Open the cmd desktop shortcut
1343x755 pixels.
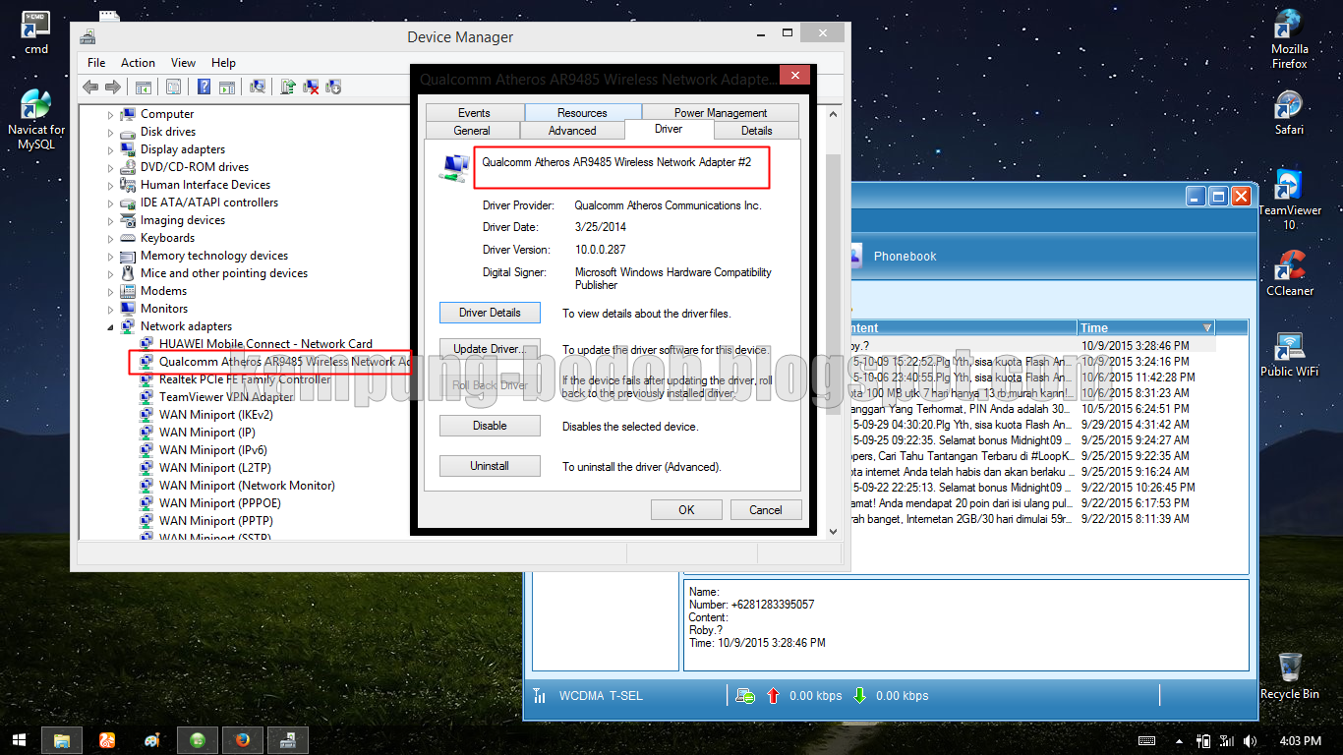click(36, 32)
